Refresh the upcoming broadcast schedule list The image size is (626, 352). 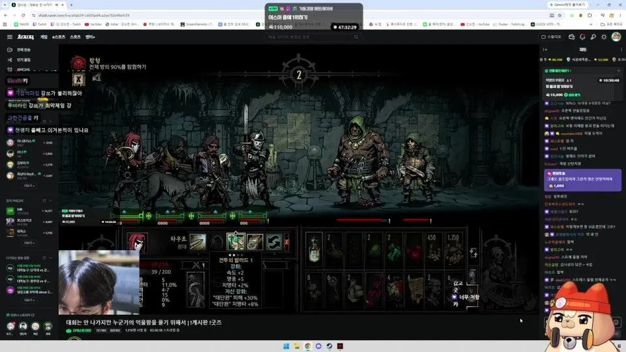(x=44, y=258)
